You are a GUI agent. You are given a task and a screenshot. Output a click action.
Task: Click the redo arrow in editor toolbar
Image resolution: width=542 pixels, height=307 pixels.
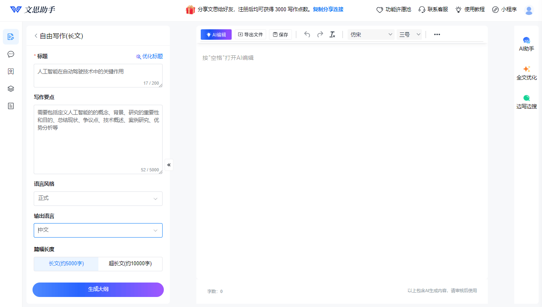point(320,35)
